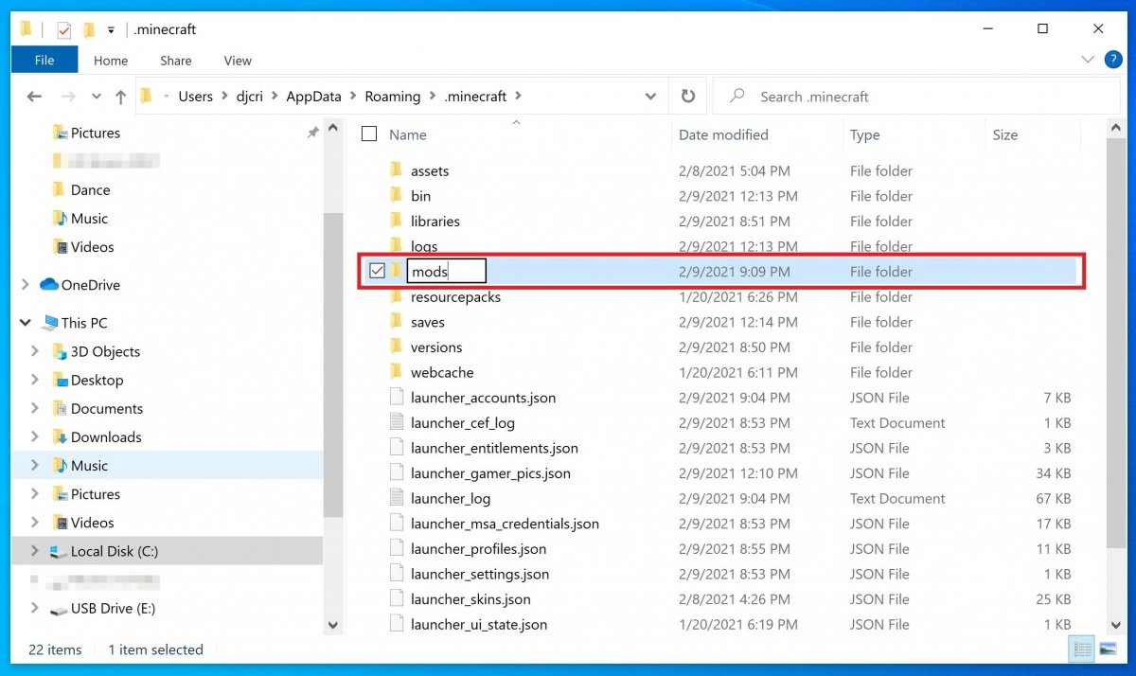Select launcher_msa_credentials.json file name
The height and width of the screenshot is (676, 1136).
point(505,524)
